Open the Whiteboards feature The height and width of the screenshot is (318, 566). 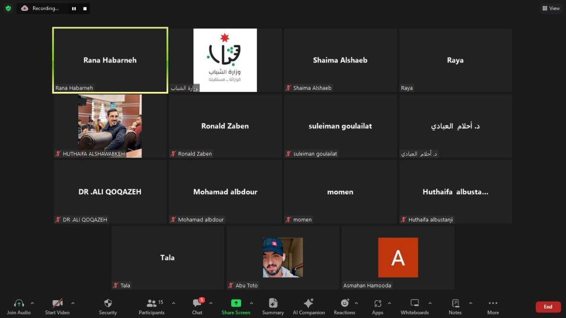tap(415, 306)
